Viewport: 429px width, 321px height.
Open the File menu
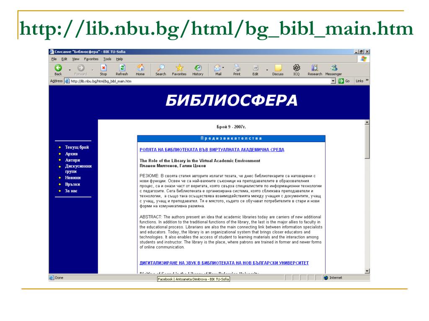pyautogui.click(x=54, y=59)
